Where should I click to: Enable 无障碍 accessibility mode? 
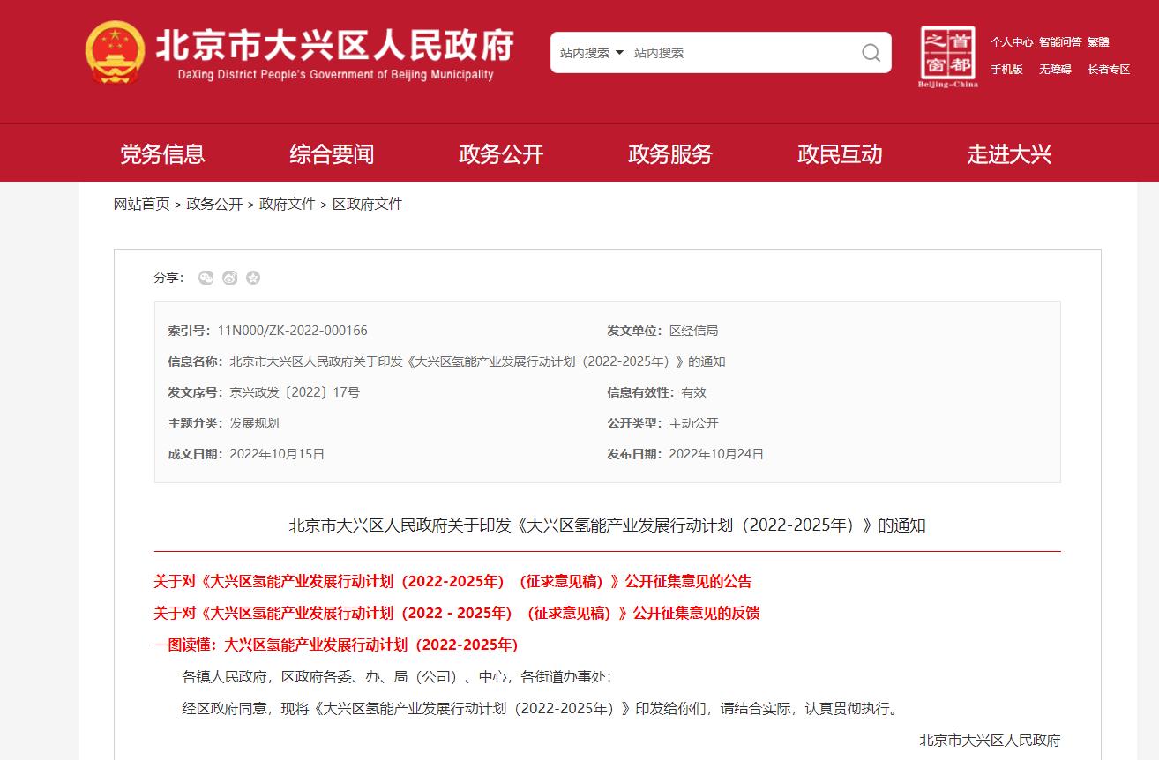tap(1055, 69)
